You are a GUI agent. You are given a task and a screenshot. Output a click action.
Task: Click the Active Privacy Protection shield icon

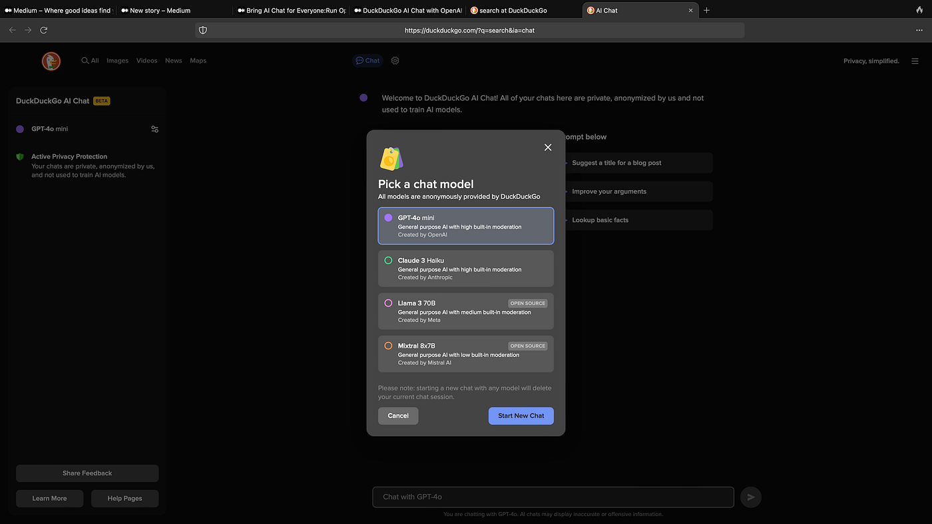(19, 156)
